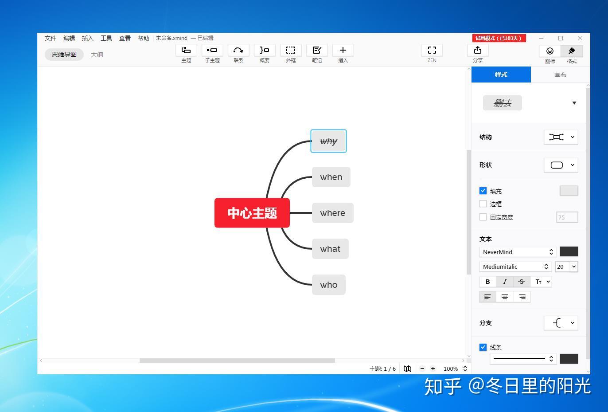
Task: Select the strikethrough 'why' topic node
Action: 328,141
